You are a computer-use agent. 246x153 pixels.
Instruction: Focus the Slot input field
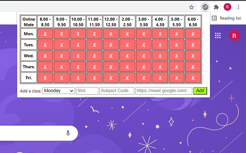pos(87,91)
